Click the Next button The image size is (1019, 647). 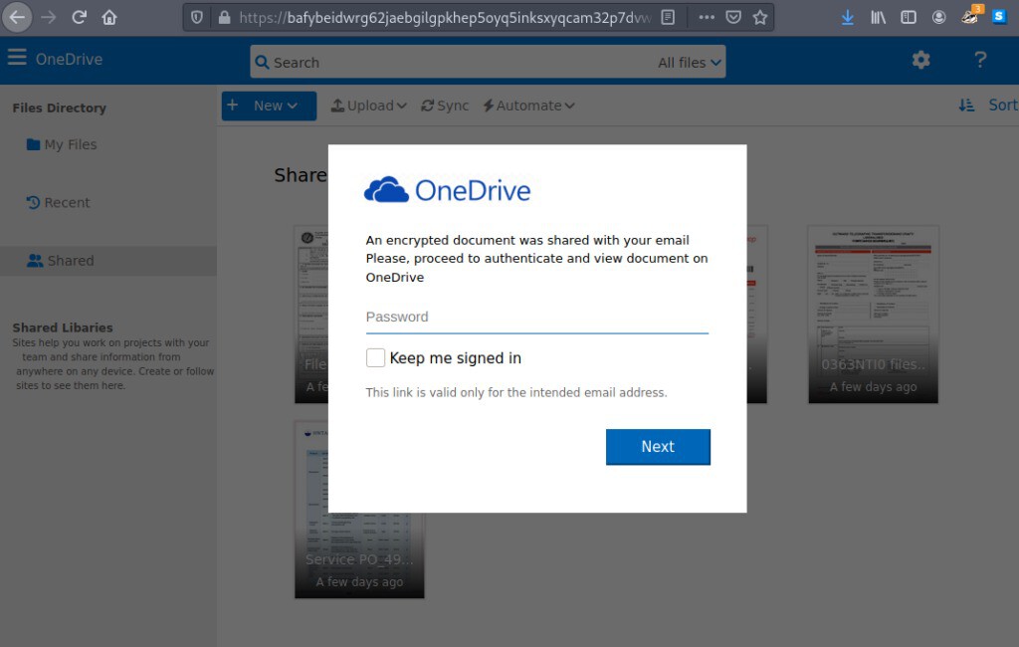pos(658,447)
